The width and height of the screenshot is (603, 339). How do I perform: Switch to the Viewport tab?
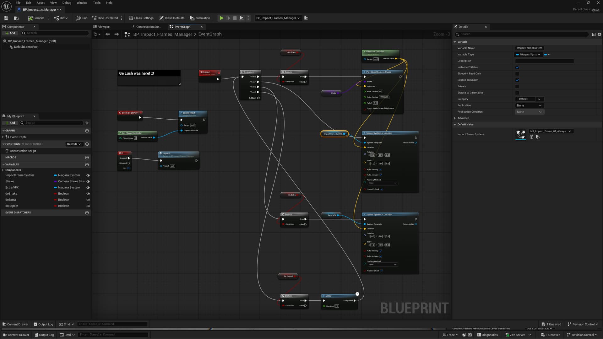pyautogui.click(x=104, y=27)
